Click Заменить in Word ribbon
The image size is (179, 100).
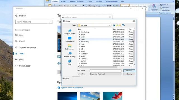pyautogui.click(x=164, y=7)
